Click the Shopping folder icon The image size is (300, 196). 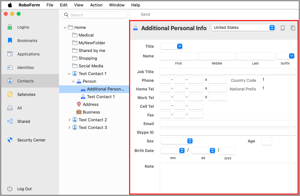pyautogui.click(x=75, y=58)
